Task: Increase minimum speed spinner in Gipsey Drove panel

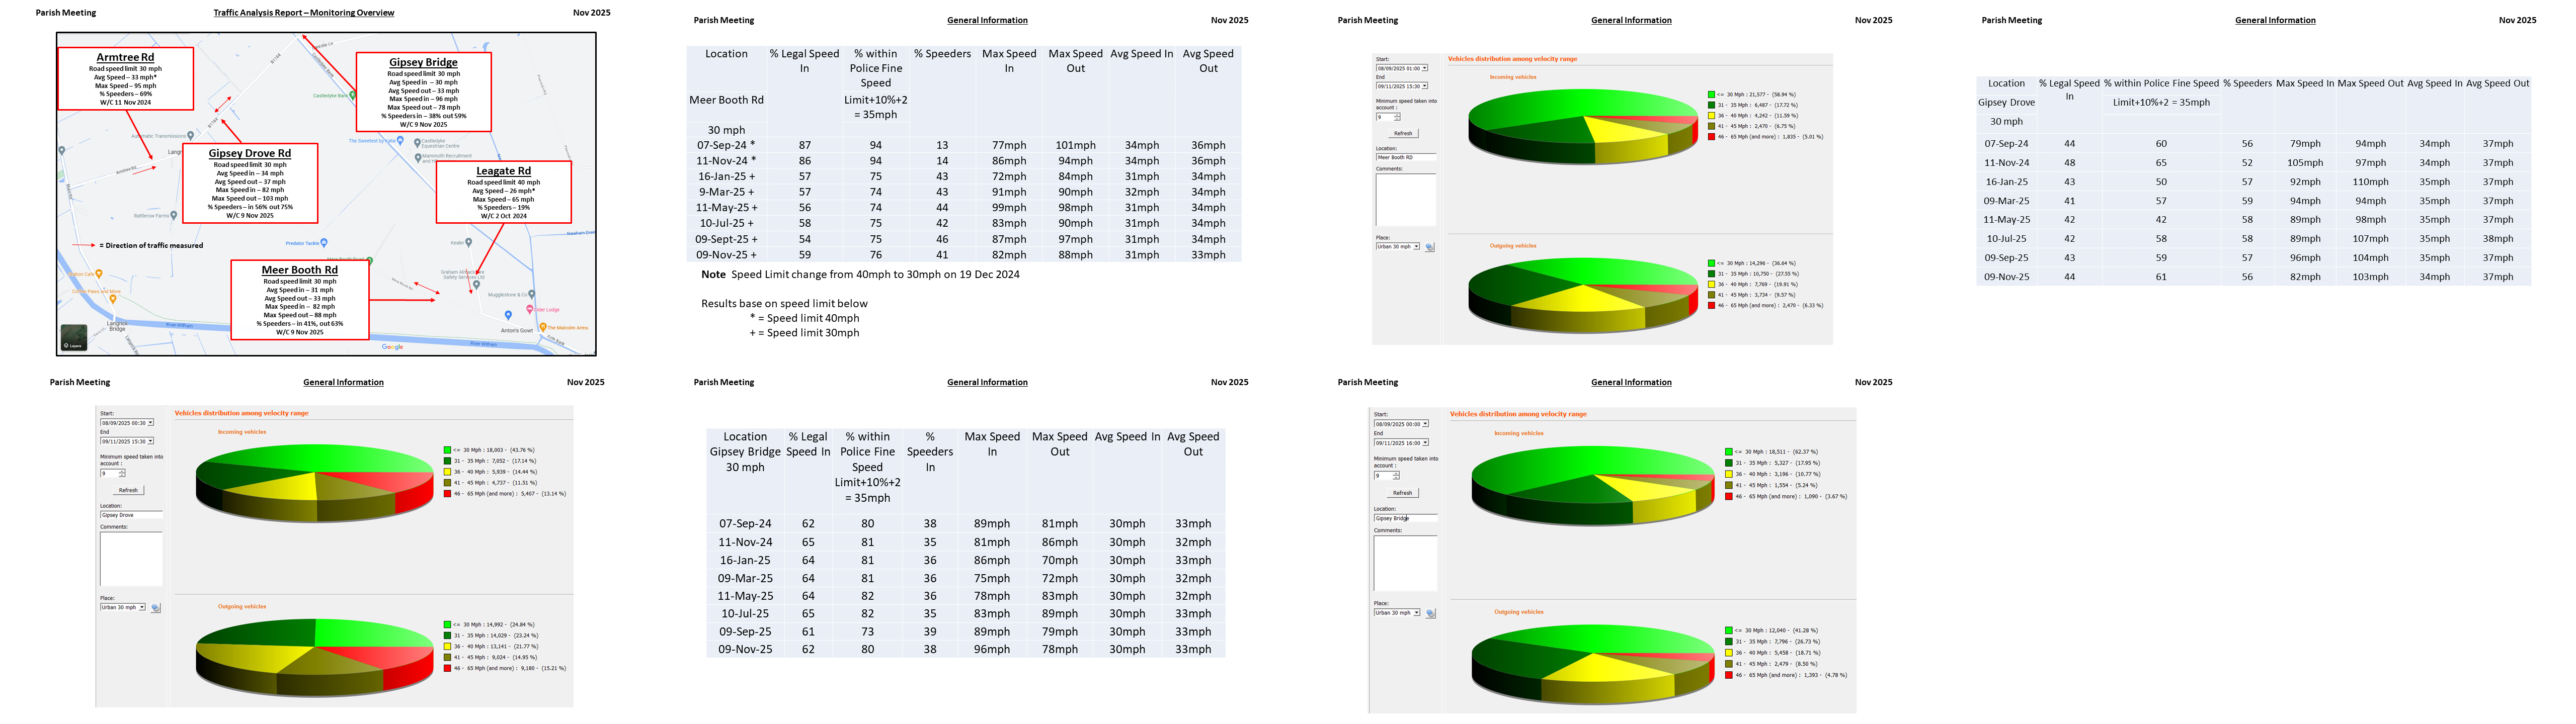Action: [122, 471]
